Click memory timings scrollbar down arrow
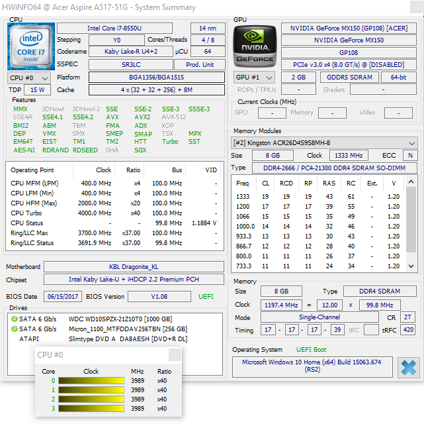The height and width of the screenshot is (424, 424). [411, 266]
